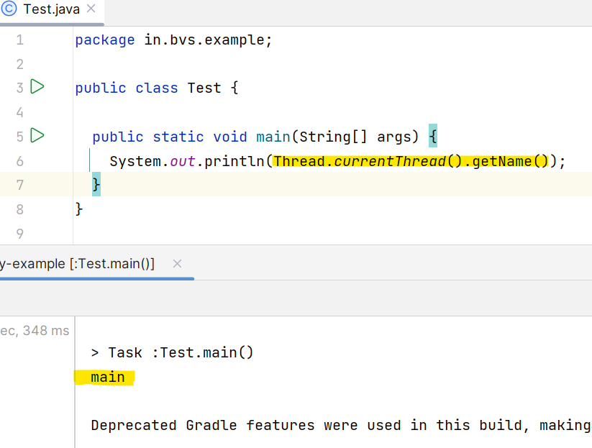592x448 pixels.
Task: Click line number 1 in the gutter
Action: (20, 40)
